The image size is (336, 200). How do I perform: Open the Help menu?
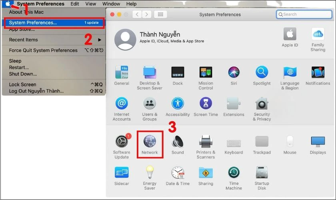tap(131, 4)
